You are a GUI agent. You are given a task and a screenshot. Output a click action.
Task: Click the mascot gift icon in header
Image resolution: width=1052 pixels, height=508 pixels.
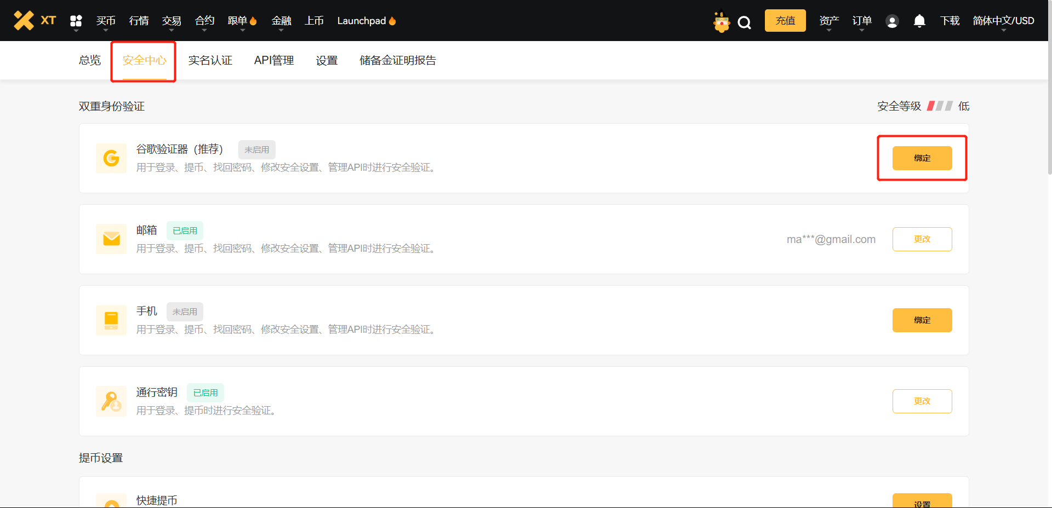pyautogui.click(x=722, y=22)
